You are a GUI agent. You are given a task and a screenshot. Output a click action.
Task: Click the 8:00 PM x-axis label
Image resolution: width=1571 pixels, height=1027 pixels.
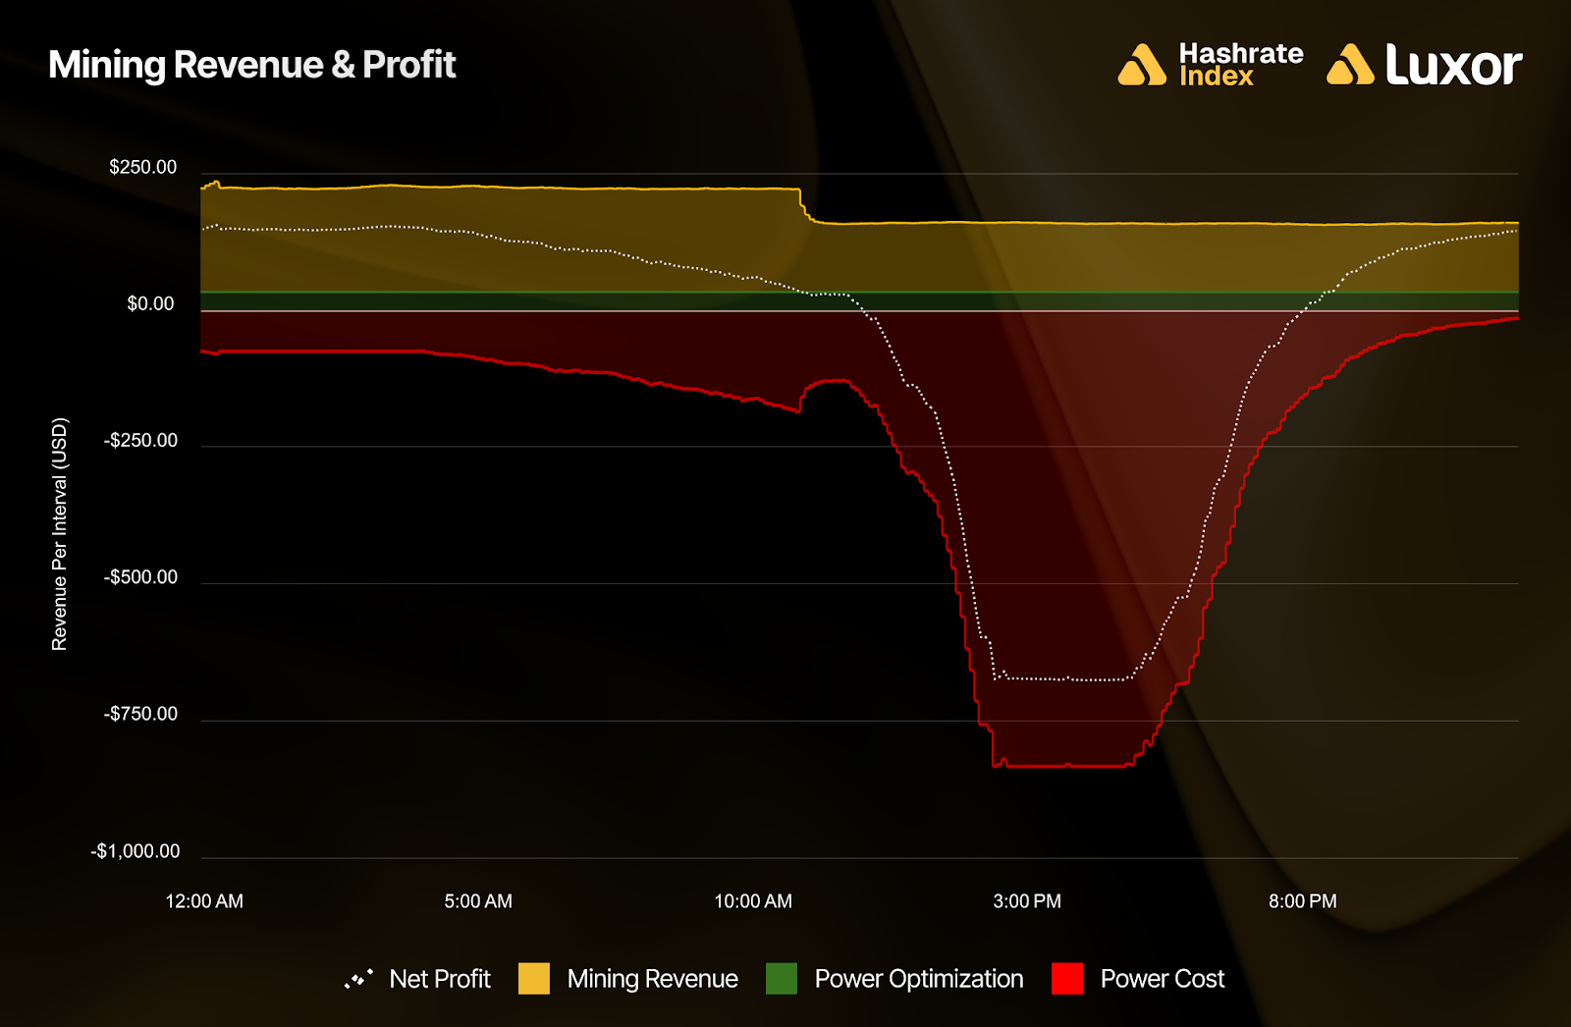(x=1303, y=901)
